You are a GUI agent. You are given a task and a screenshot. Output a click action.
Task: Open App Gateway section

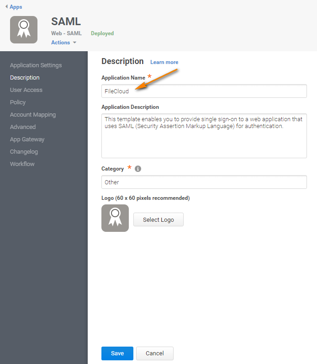pyautogui.click(x=27, y=139)
